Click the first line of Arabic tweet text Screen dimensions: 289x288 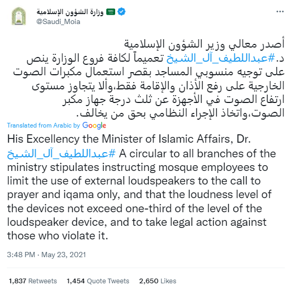click(x=204, y=44)
